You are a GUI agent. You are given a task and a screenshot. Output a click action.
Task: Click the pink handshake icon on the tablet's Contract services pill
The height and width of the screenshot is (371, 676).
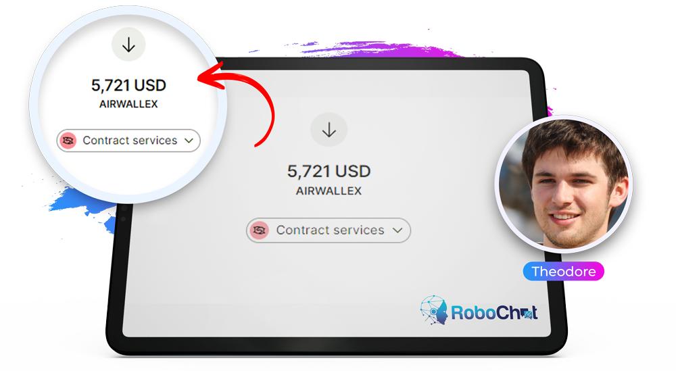pyautogui.click(x=259, y=230)
